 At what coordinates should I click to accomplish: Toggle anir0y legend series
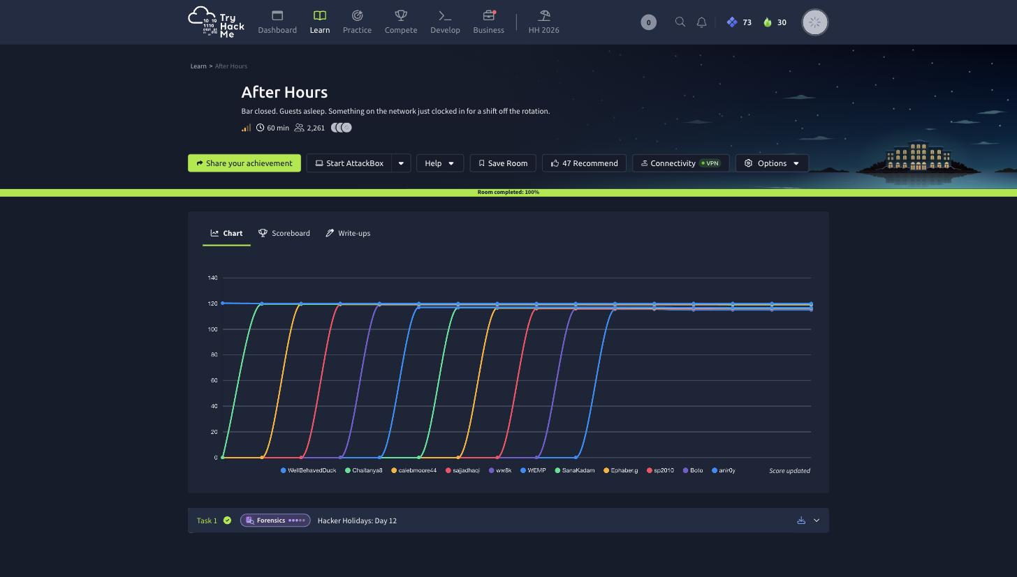[x=724, y=470]
